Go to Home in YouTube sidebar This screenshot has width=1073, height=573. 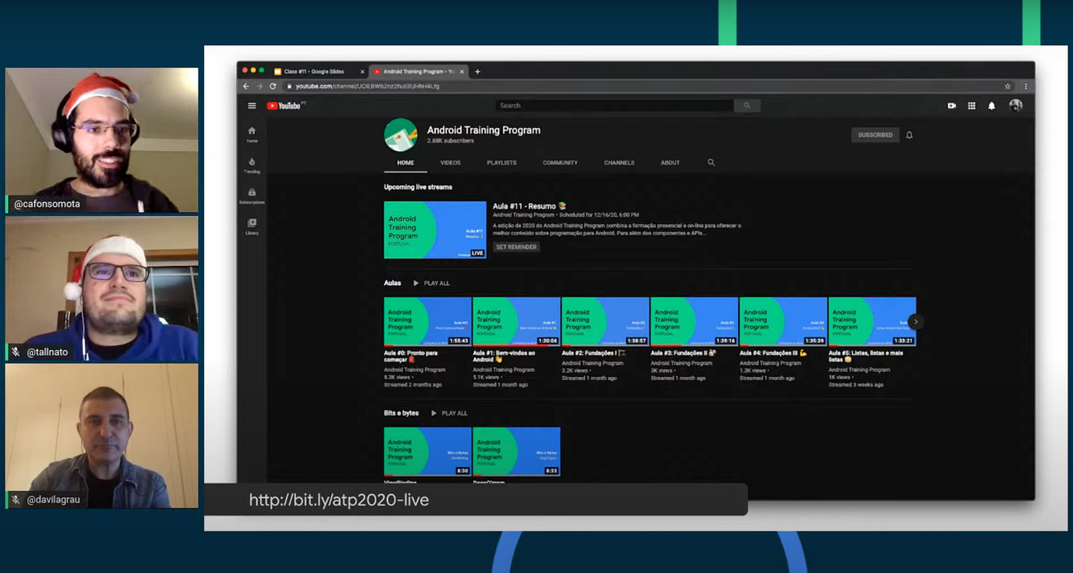coord(252,134)
